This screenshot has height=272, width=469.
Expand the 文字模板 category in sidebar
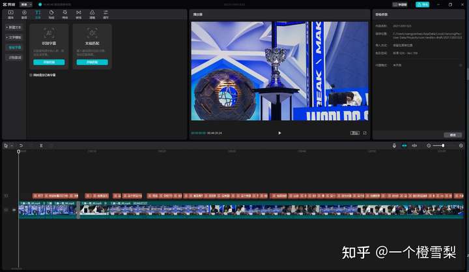pos(14,37)
